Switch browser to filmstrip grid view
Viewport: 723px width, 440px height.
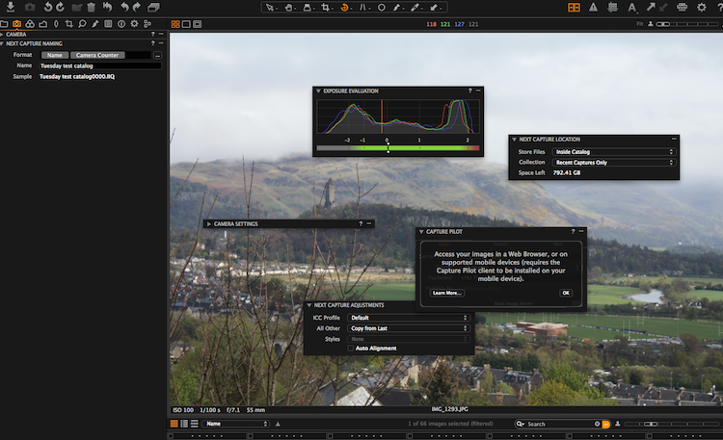(174, 424)
